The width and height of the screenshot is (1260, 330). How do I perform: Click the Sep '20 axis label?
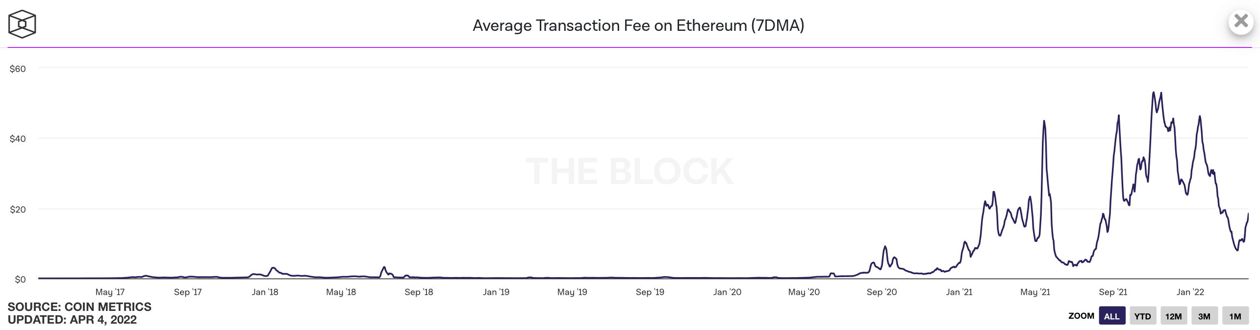pos(882,292)
